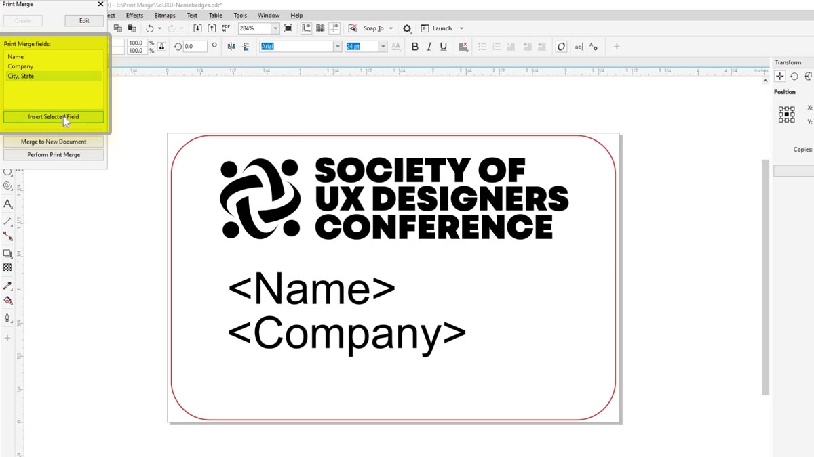Screen dimensions: 814x457
Task: Click the Import icon on the toolbar
Action: [x=197, y=28]
